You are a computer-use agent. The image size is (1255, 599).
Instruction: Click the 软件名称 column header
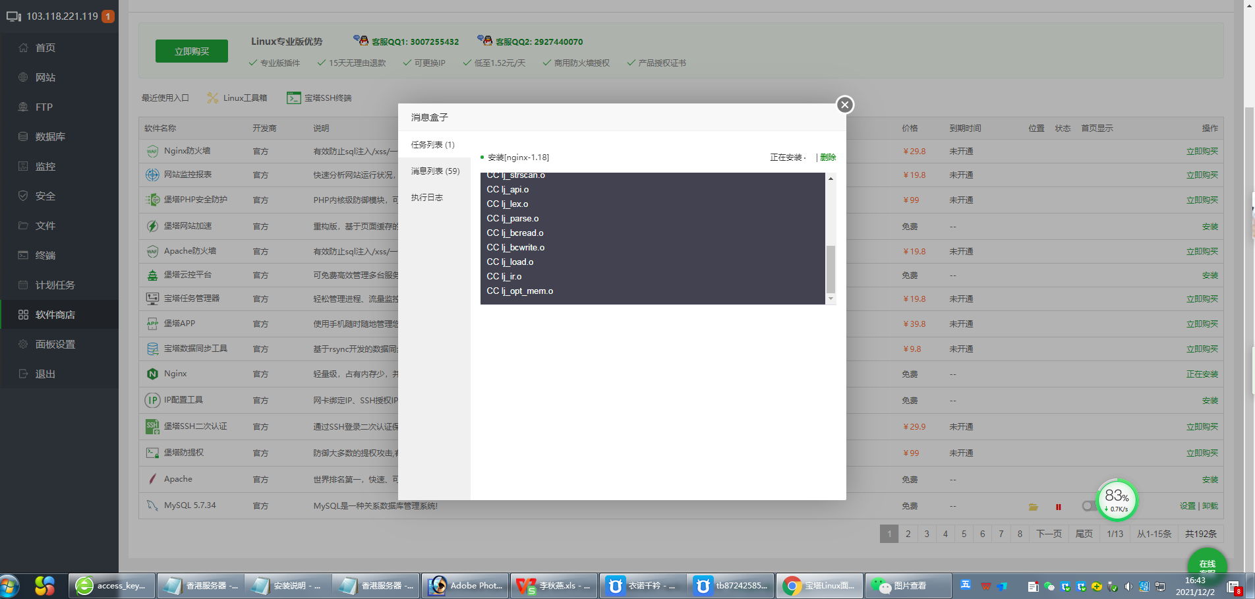click(160, 128)
